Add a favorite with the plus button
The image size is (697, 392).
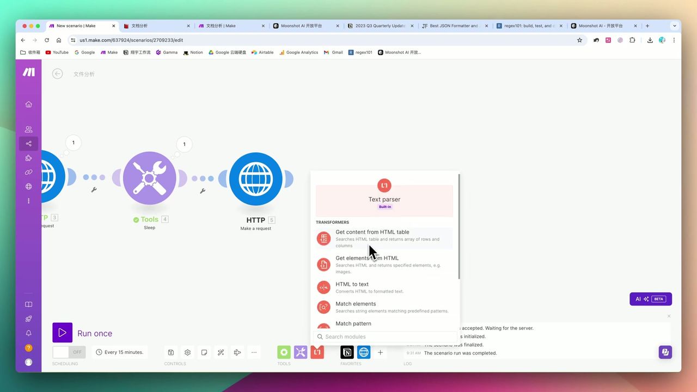[x=380, y=352]
